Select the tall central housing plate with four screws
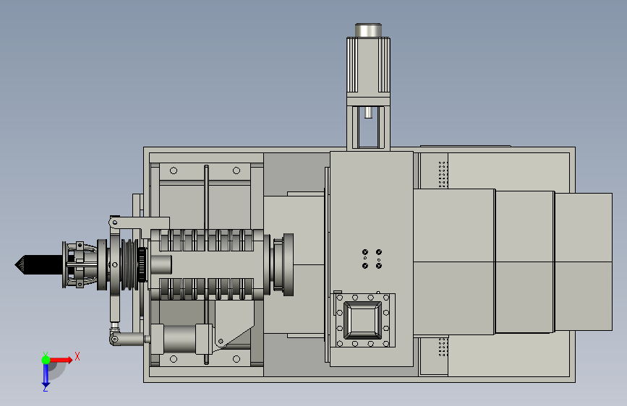The image size is (627, 406). pyautogui.click(x=371, y=259)
